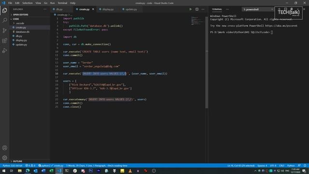Open terminal panel overflow ellipsis

point(227,9)
